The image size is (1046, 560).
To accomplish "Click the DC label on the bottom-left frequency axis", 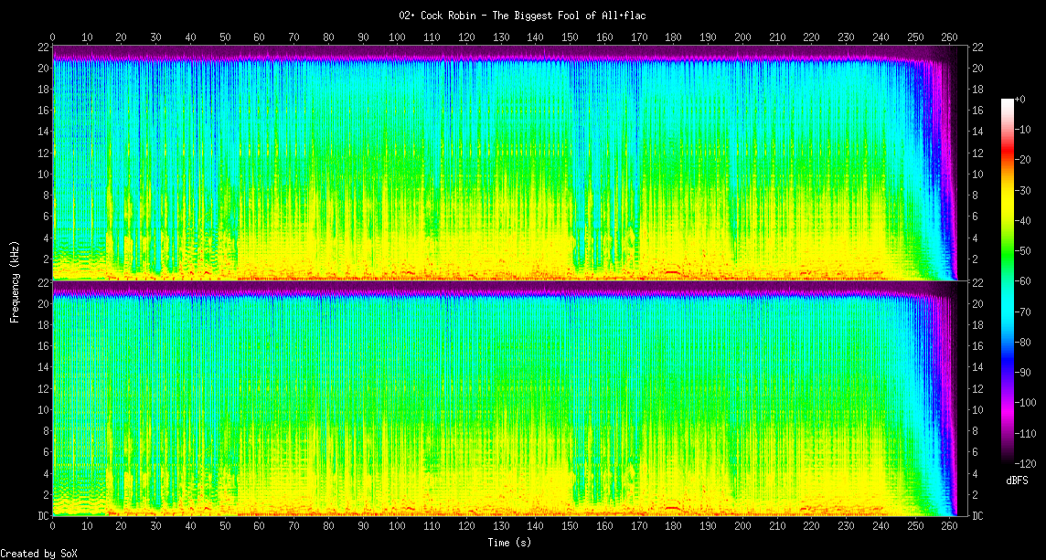I will (42, 516).
